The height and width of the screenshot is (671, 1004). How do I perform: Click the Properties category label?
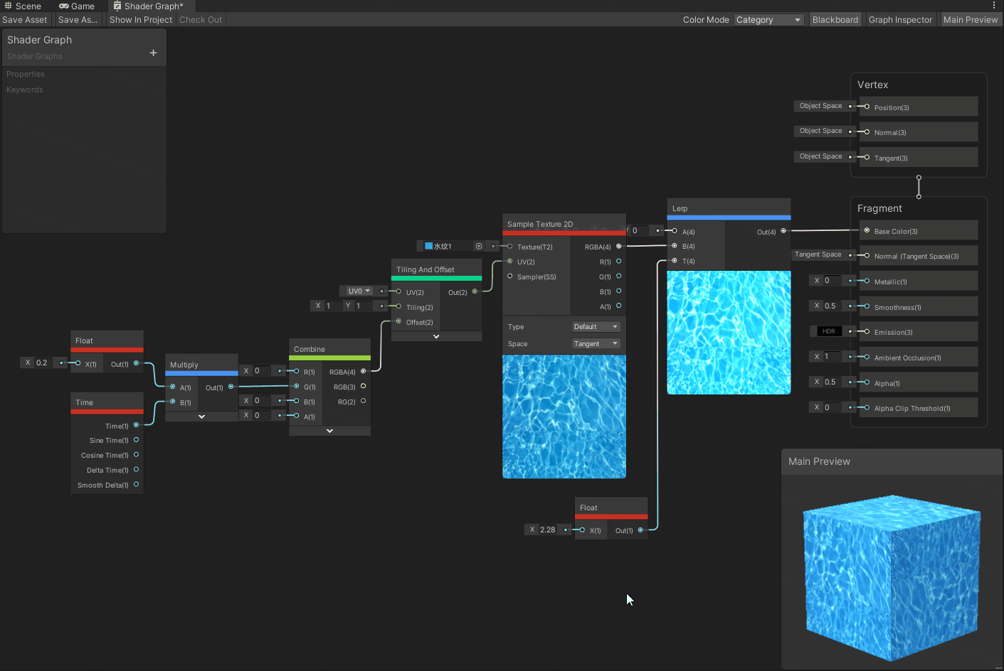26,74
